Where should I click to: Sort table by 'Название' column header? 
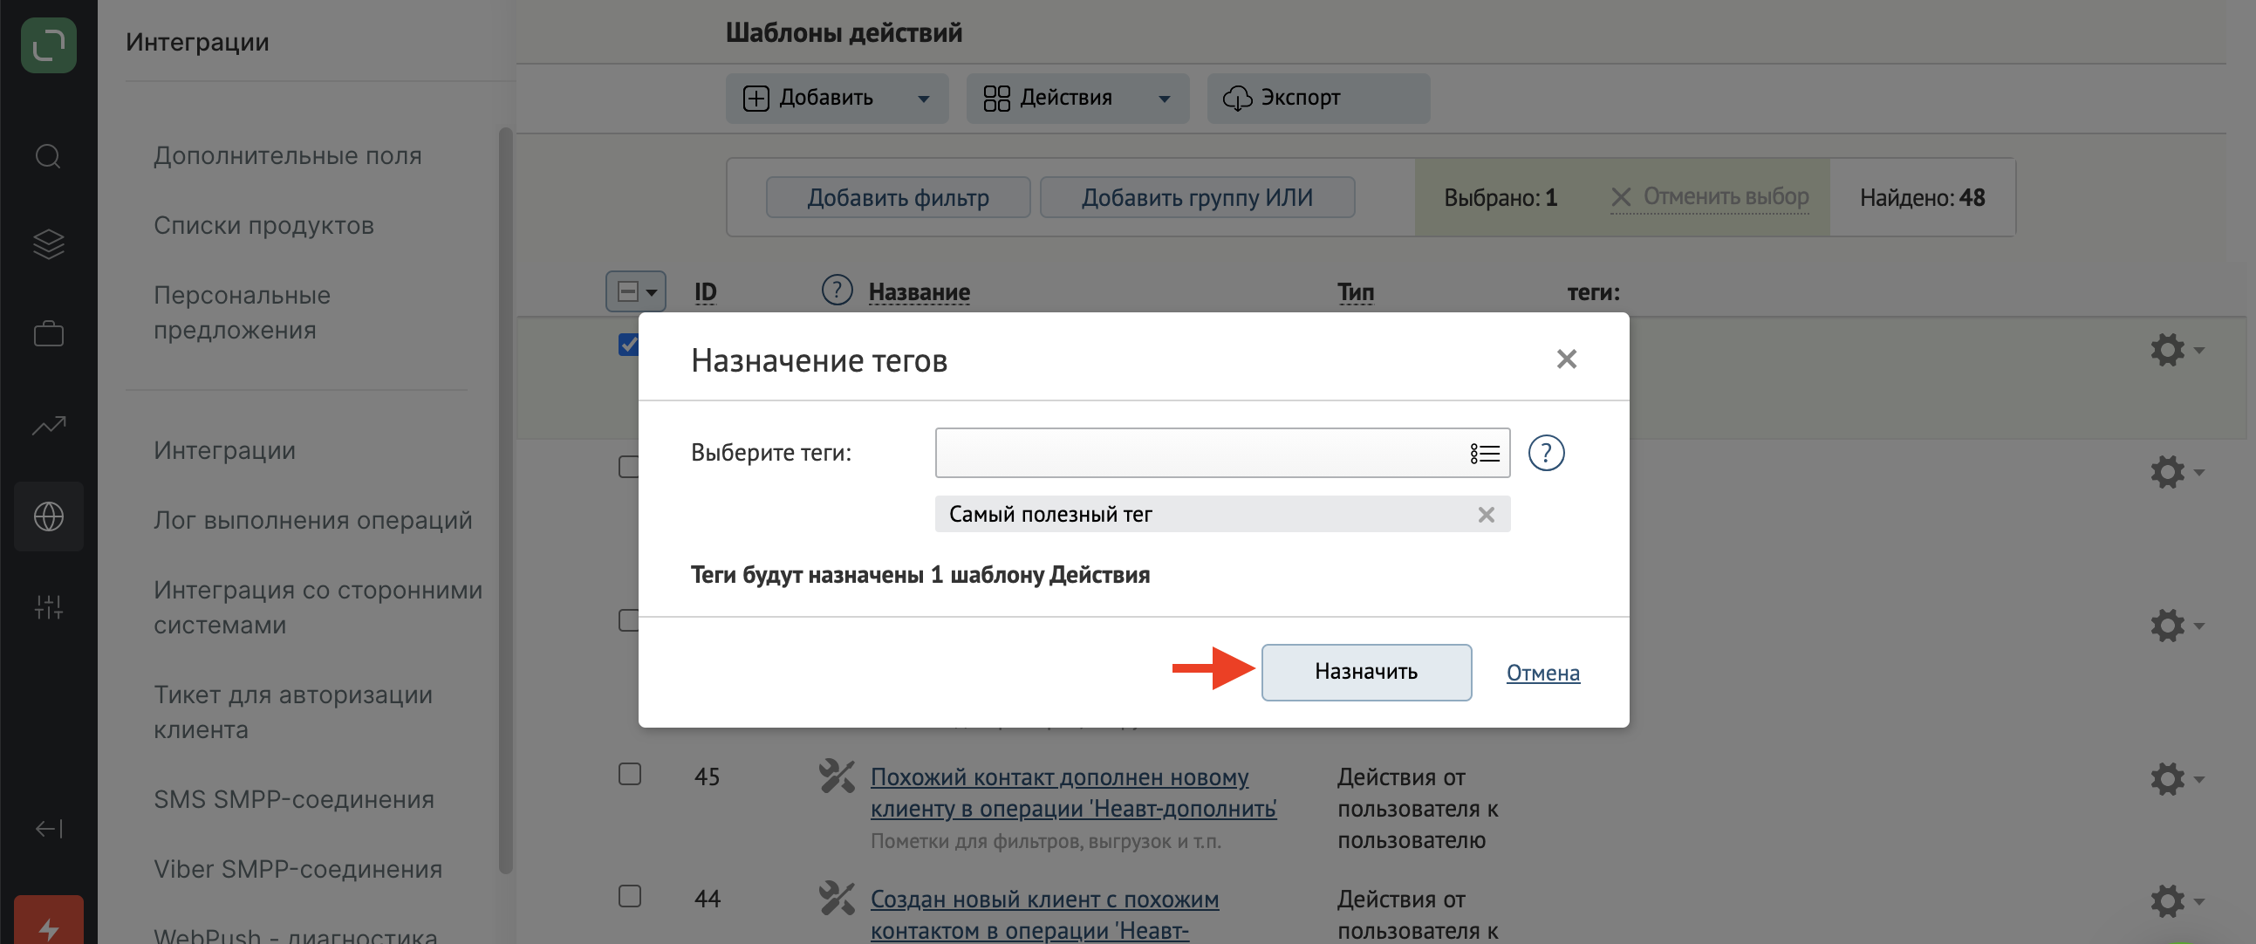[919, 291]
